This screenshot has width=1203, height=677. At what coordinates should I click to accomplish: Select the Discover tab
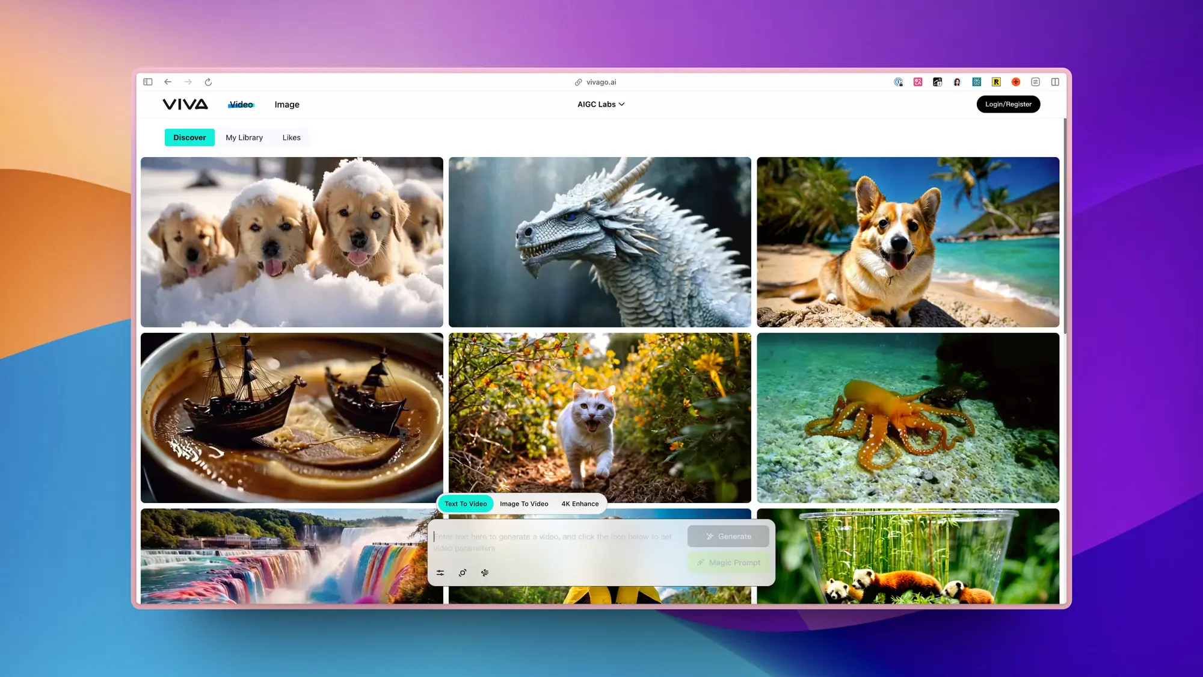click(189, 137)
